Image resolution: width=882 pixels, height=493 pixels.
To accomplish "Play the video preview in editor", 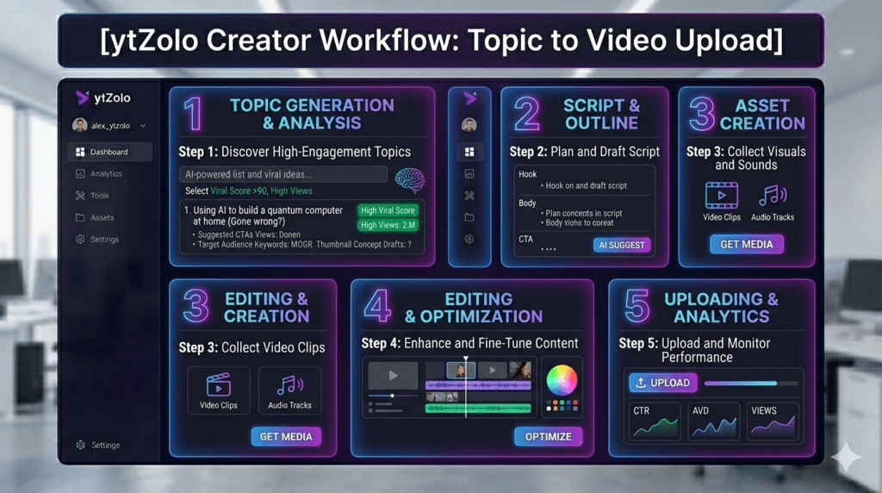I will pos(393,376).
